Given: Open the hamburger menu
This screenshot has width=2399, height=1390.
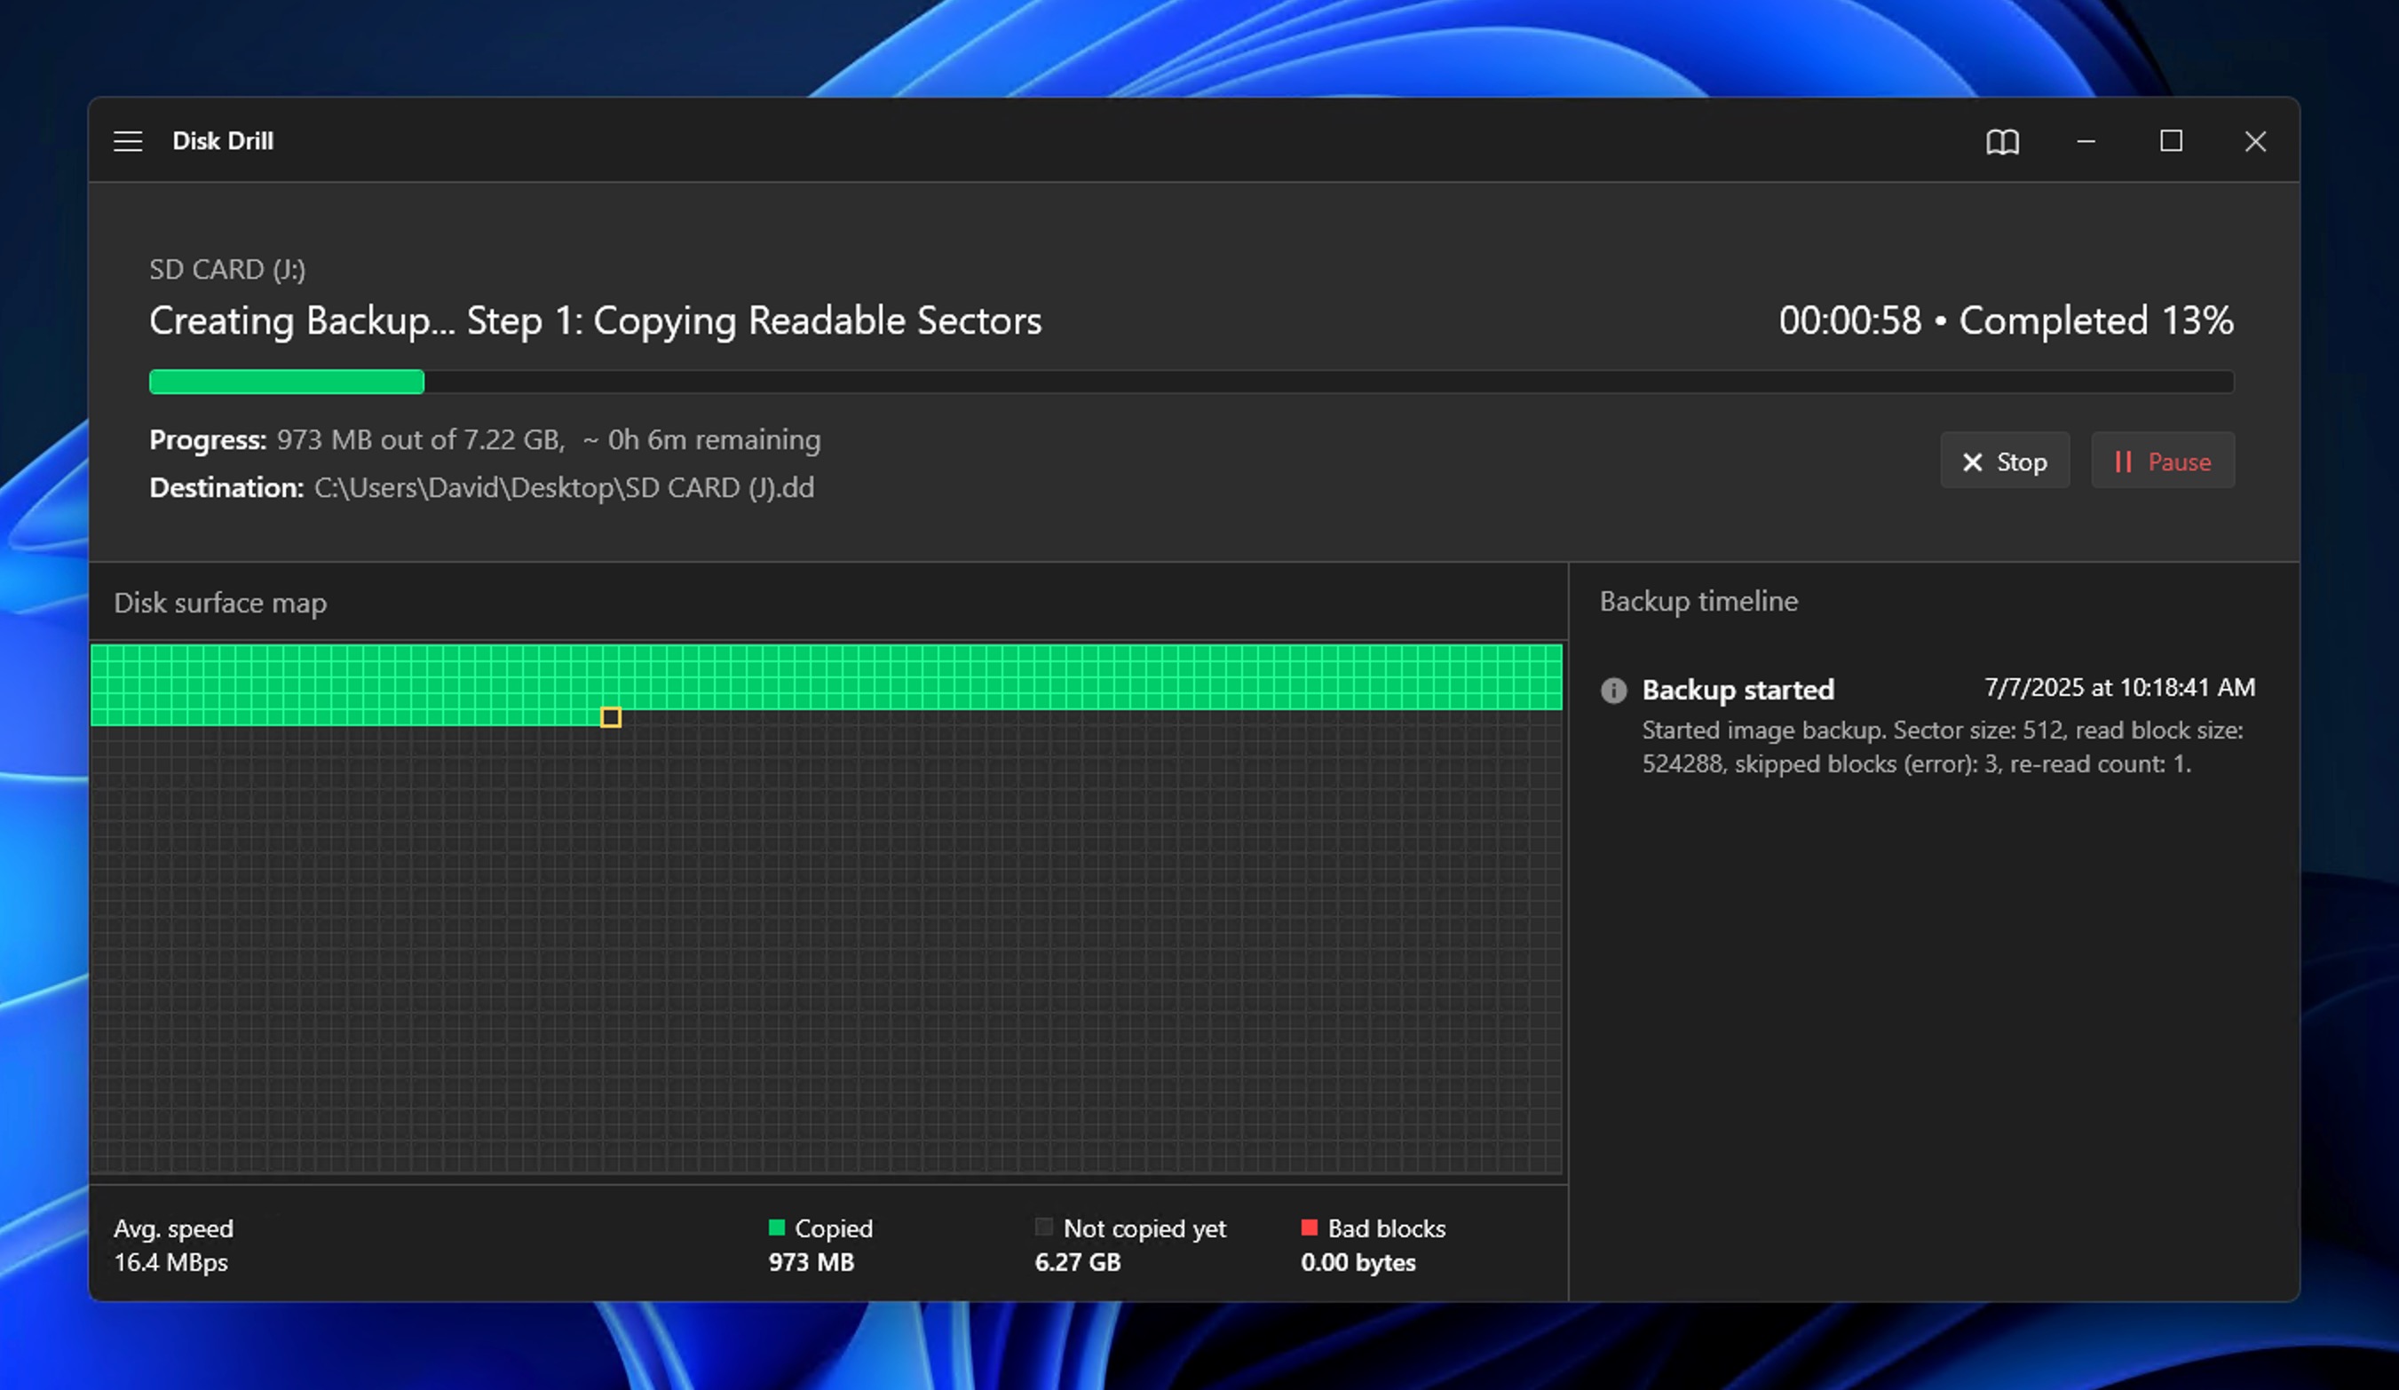Looking at the screenshot, I should click(x=128, y=142).
